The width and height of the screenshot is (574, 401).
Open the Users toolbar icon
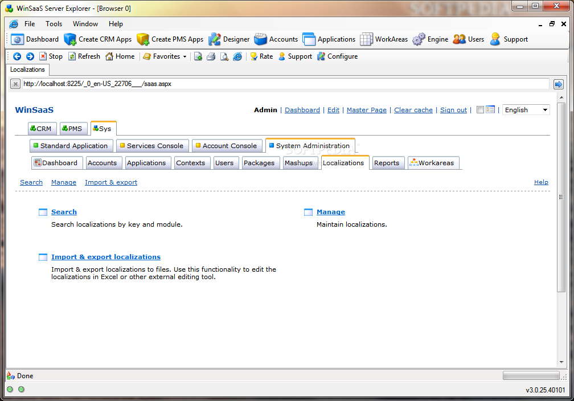click(460, 39)
